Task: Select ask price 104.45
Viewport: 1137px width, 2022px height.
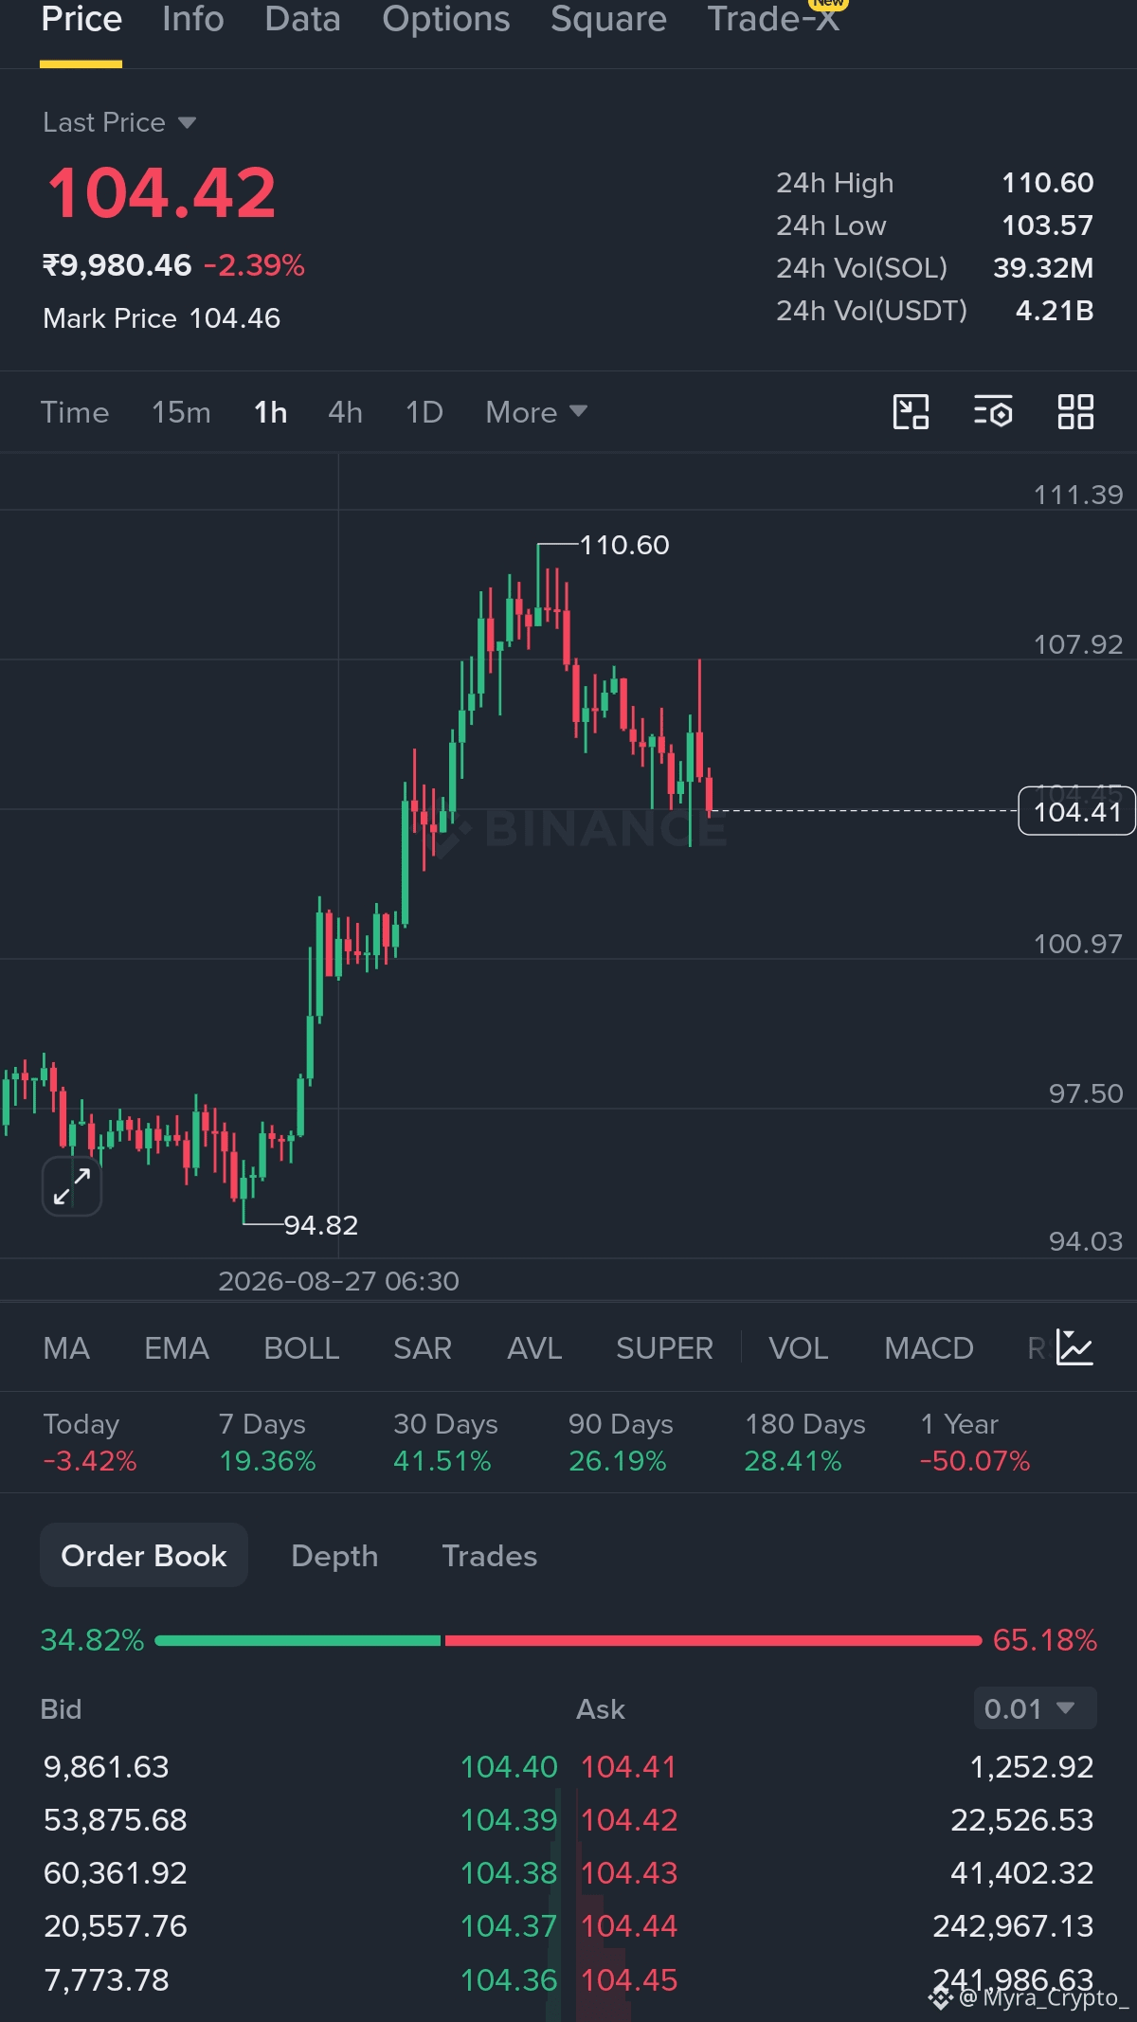Action: (x=629, y=1980)
